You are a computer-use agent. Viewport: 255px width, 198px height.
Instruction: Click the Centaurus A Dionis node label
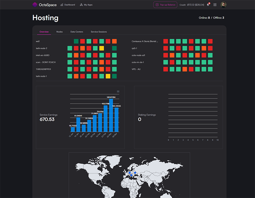point(145,41)
